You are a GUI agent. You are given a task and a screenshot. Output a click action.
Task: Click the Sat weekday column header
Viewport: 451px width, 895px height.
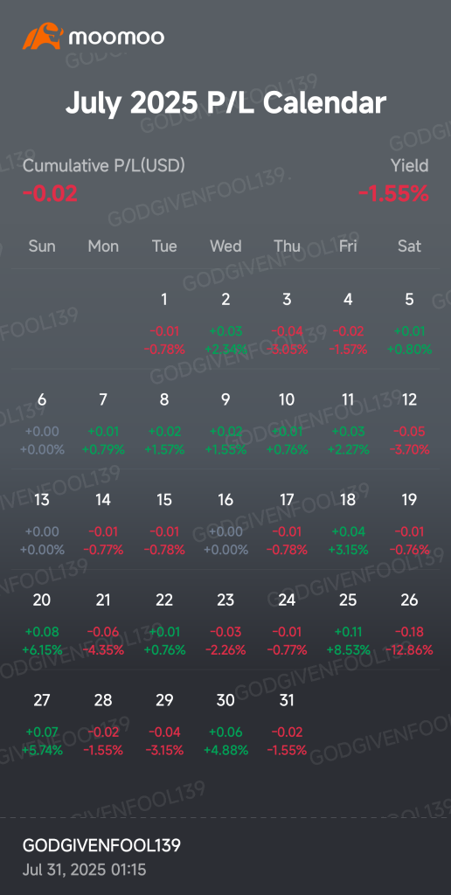click(409, 246)
